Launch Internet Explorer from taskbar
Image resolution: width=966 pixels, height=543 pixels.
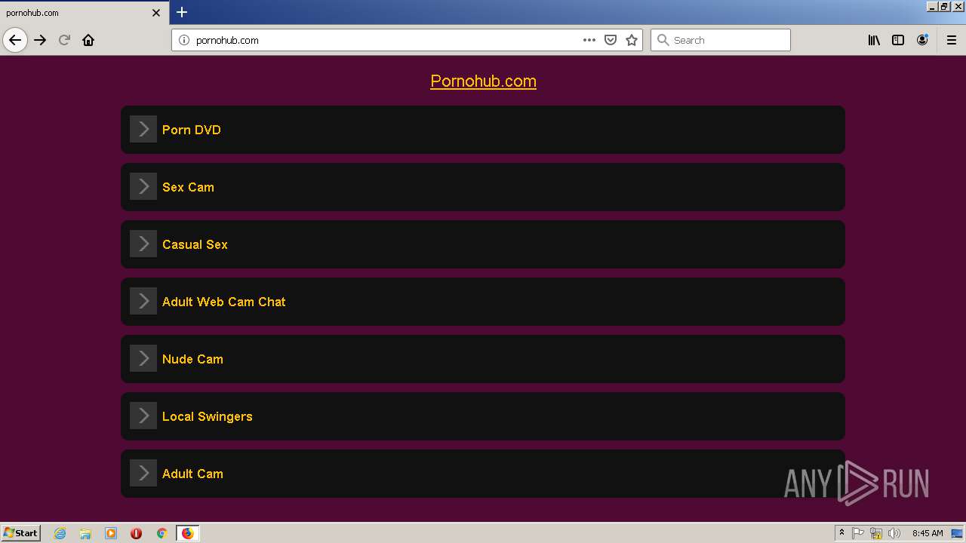[x=60, y=533]
